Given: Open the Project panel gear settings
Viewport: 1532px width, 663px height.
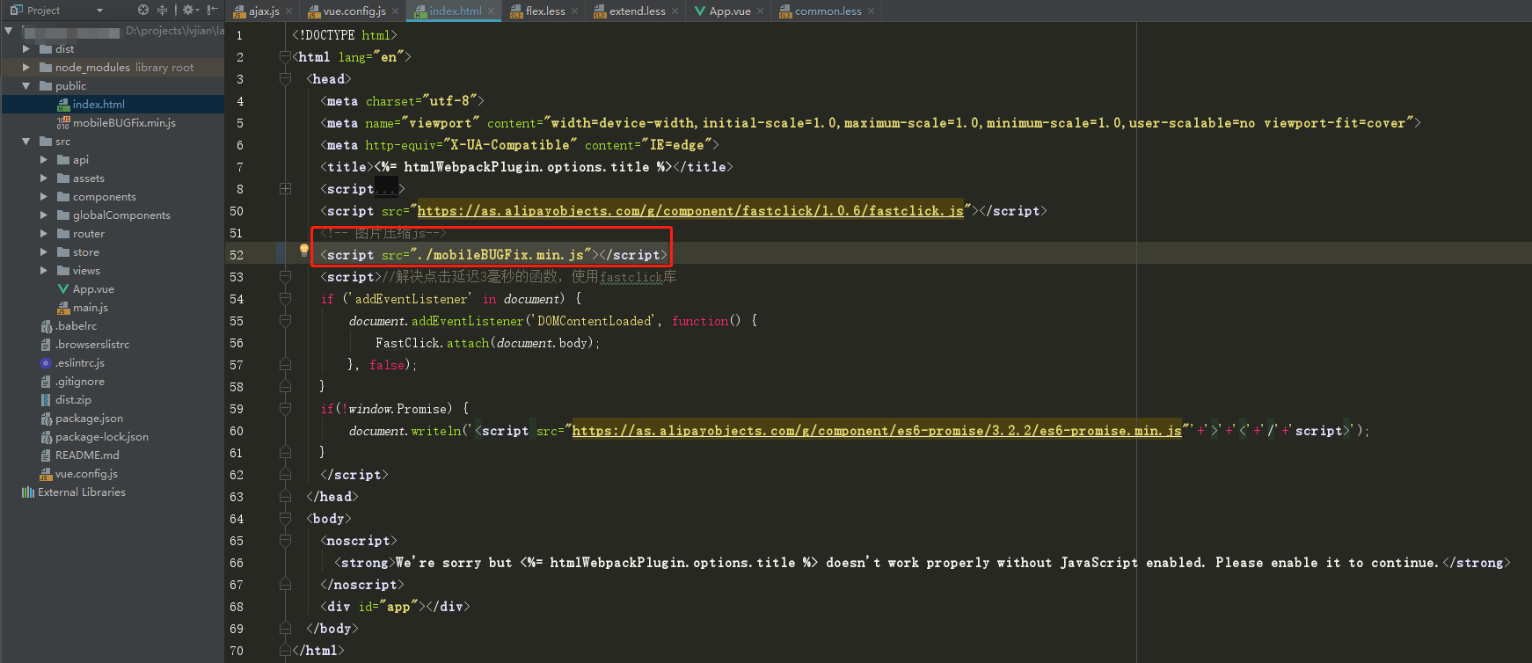Looking at the screenshot, I should [x=189, y=11].
